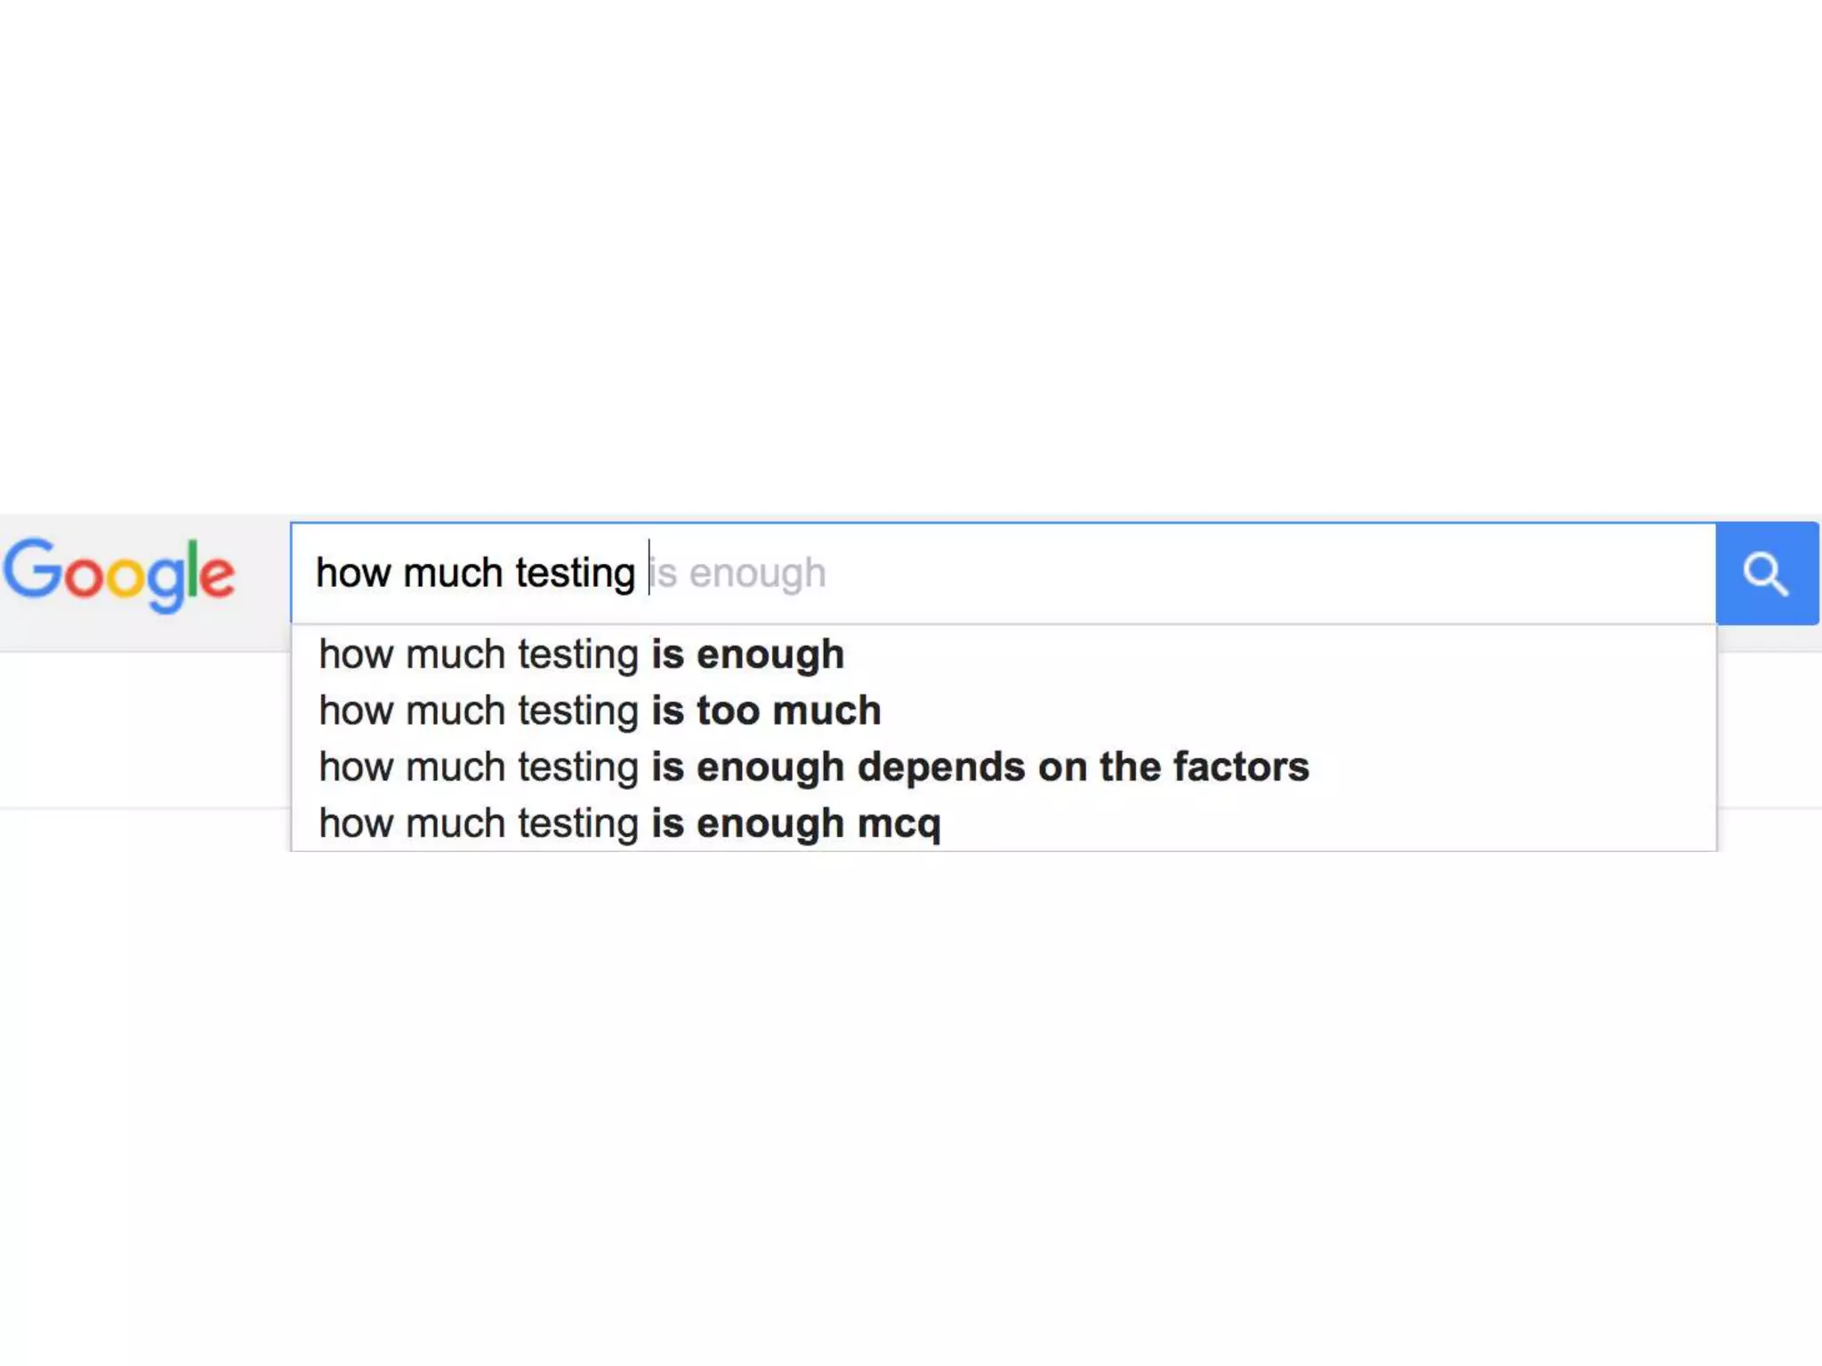Click the red letter o in Google logo
This screenshot has width=1822, height=1366.
[x=84, y=576]
